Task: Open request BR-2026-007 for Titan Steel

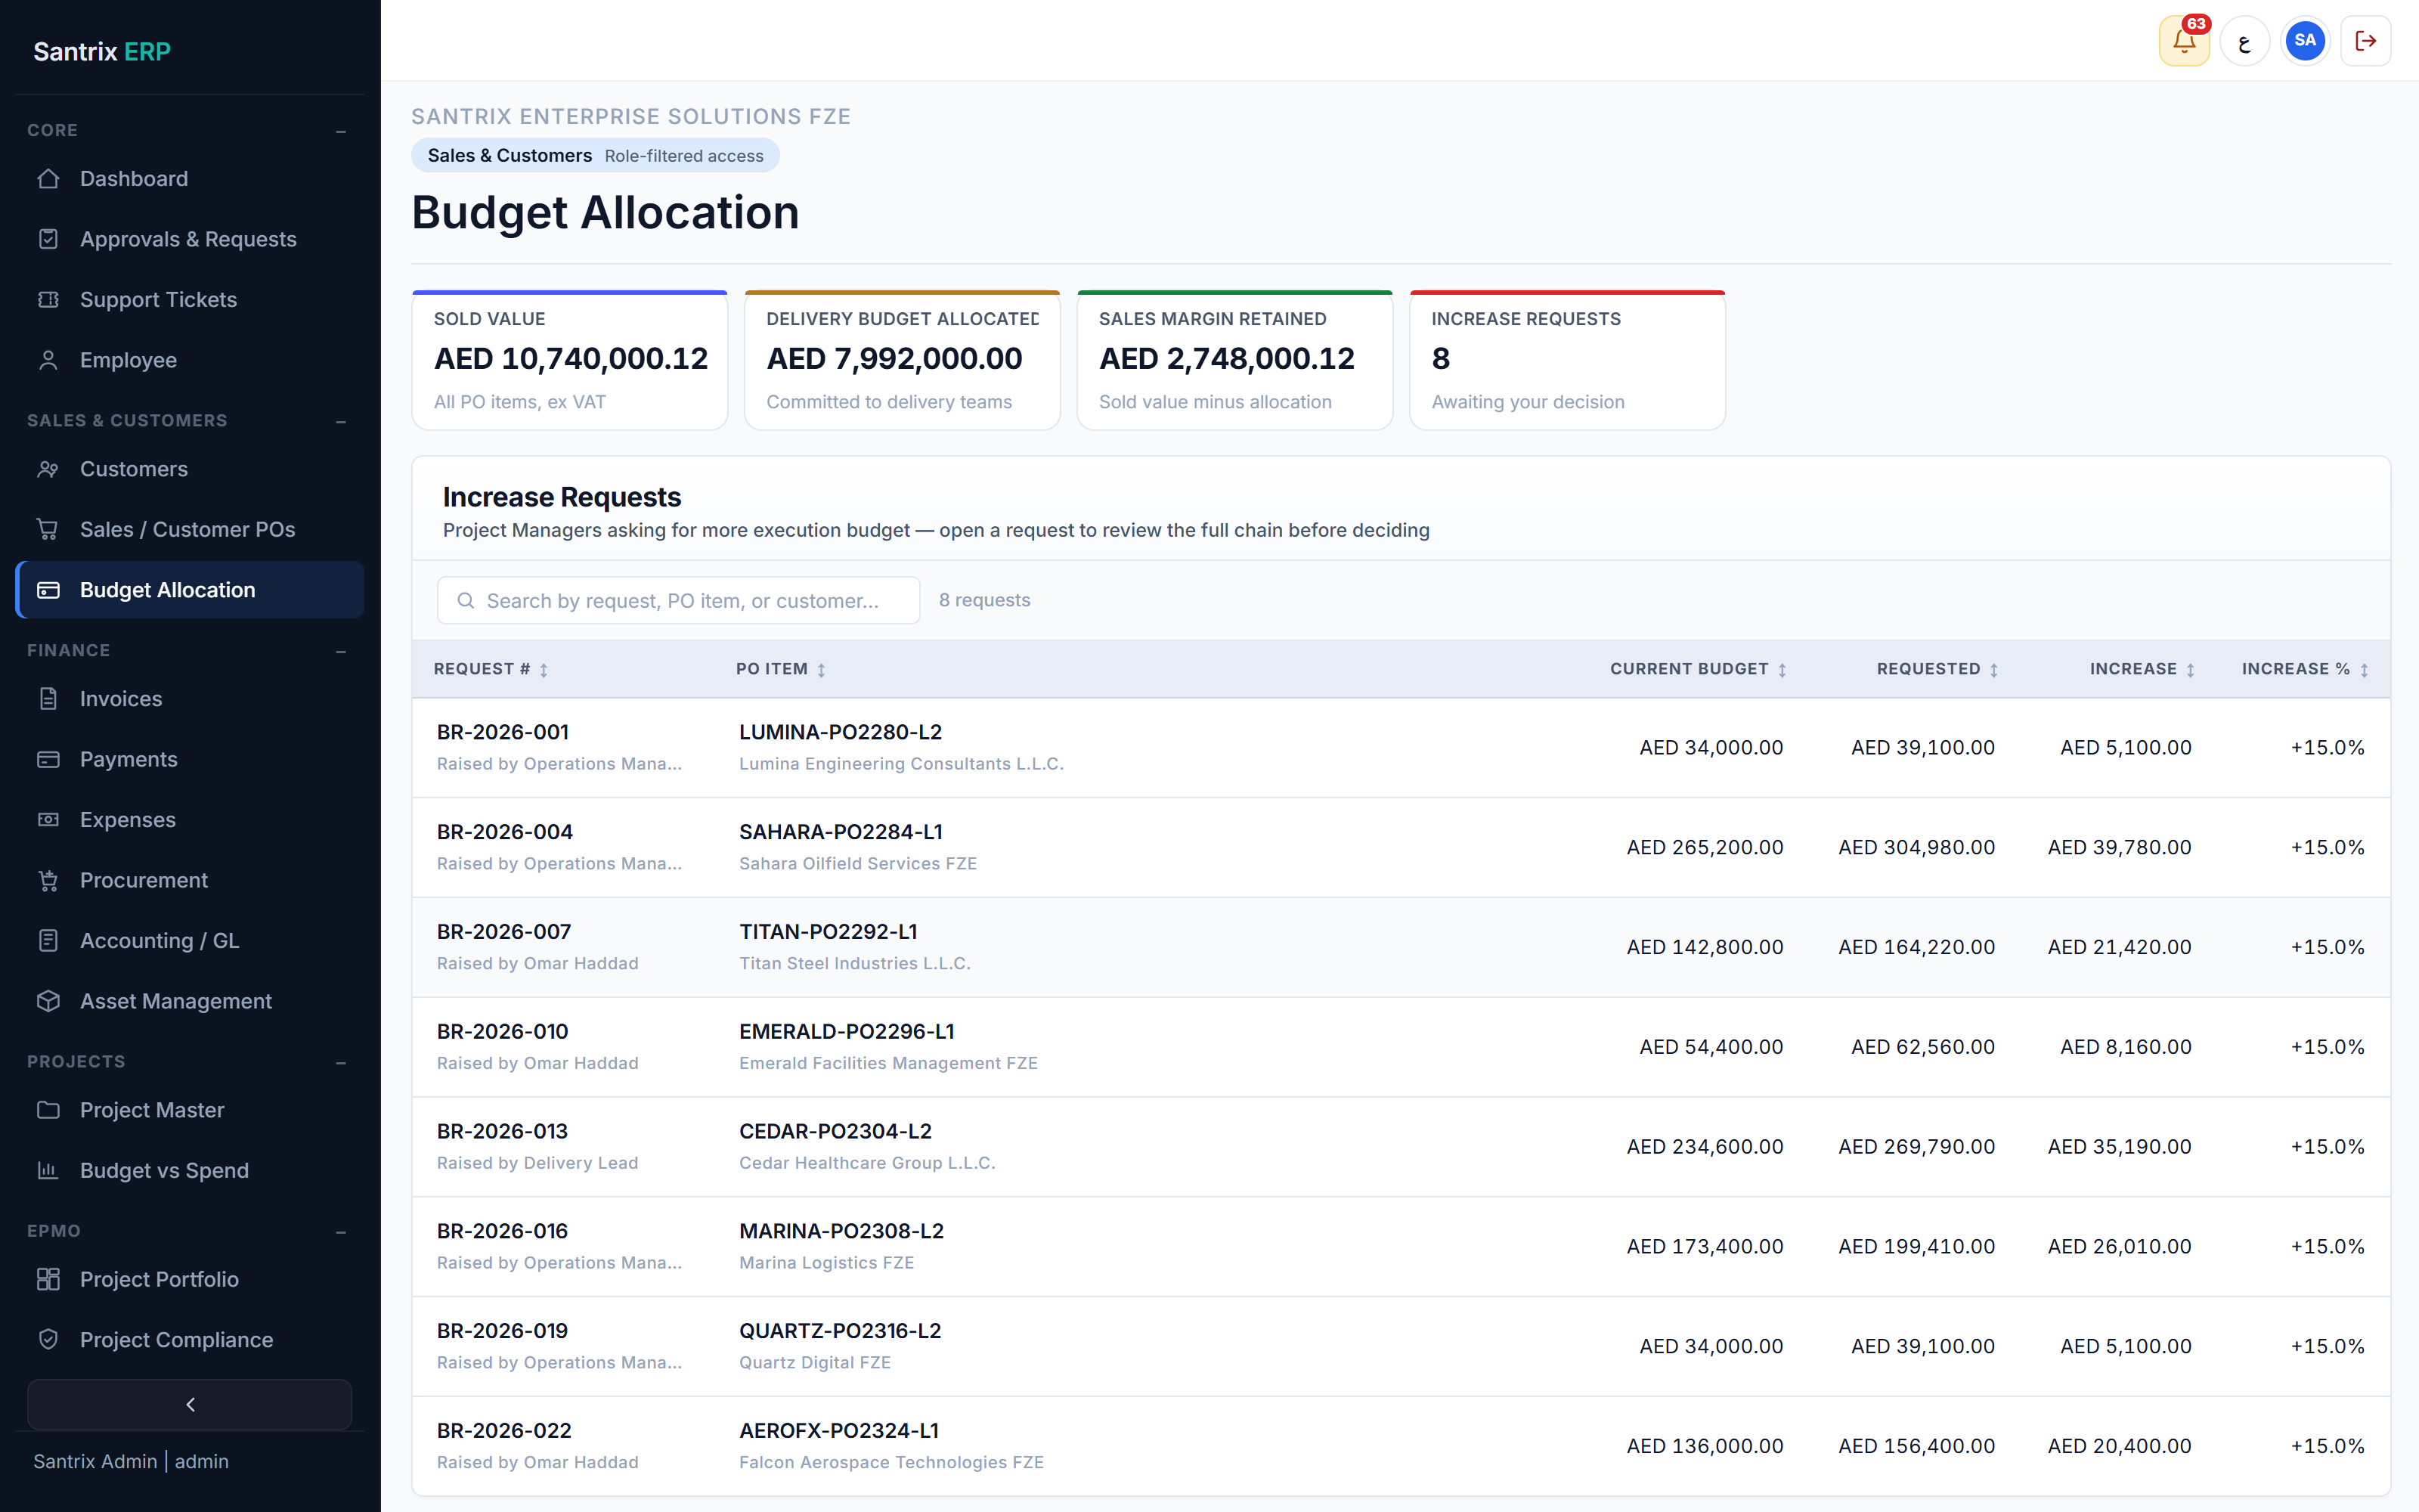Action: pos(1401,947)
